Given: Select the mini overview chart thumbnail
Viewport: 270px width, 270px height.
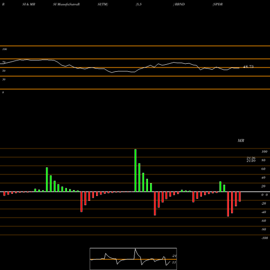Looking at the screenshot, I should pyautogui.click(x=133, y=259).
